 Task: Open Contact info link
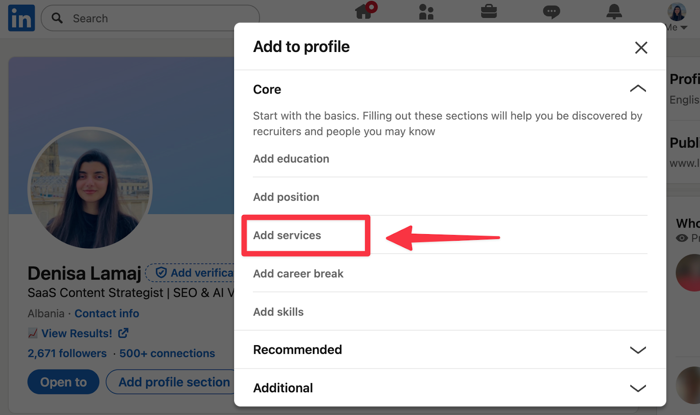click(107, 313)
